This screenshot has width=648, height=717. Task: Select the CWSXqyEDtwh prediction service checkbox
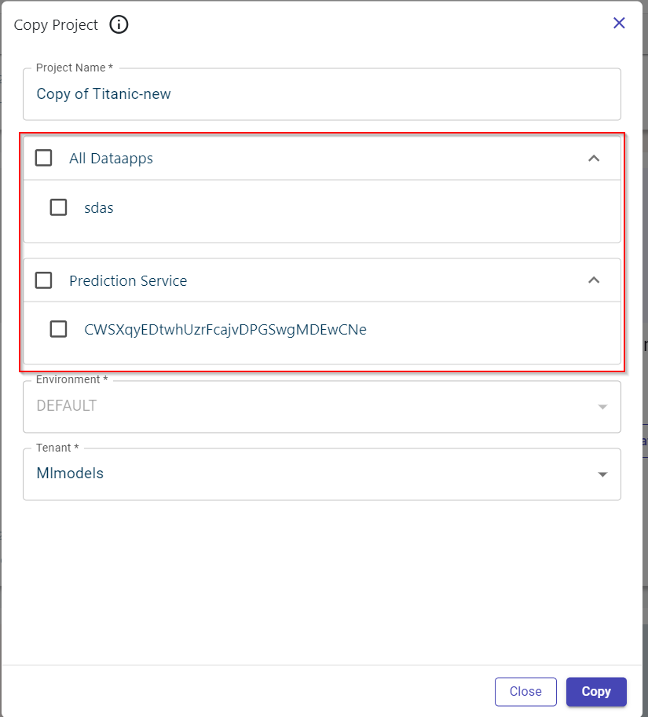pyautogui.click(x=58, y=329)
